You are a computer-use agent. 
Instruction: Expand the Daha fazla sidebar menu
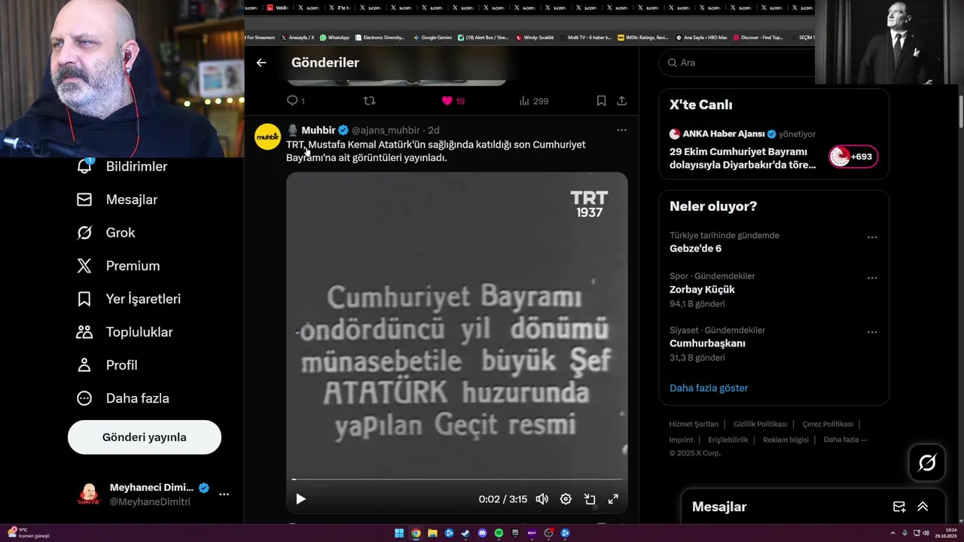click(123, 398)
